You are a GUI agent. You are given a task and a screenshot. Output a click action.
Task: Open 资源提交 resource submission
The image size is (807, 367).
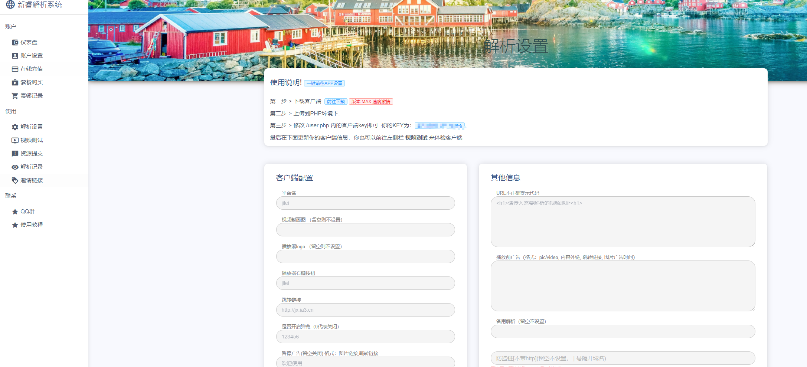click(x=32, y=153)
